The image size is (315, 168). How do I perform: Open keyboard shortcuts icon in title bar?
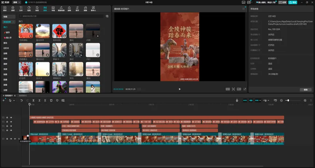click(244, 3)
